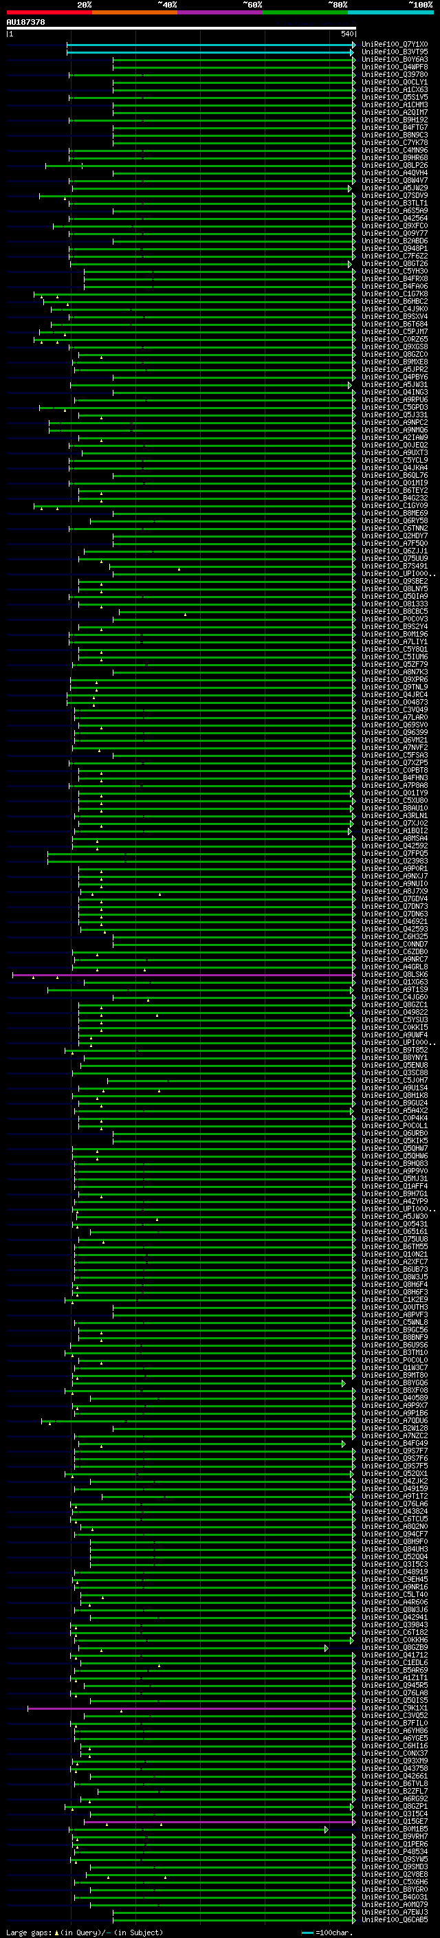Viewport: 440px width, 1938px height.
Task: Select the UniRef100_B9H192 hit label
Action: tap(395, 120)
